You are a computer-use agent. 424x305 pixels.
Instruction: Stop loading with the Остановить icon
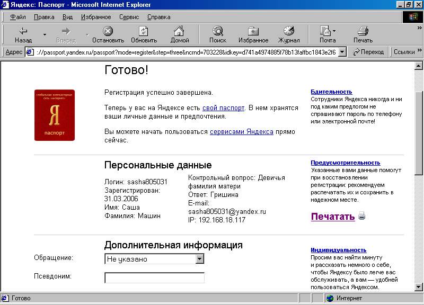tap(108, 34)
